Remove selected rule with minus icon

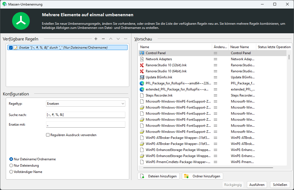103,39
